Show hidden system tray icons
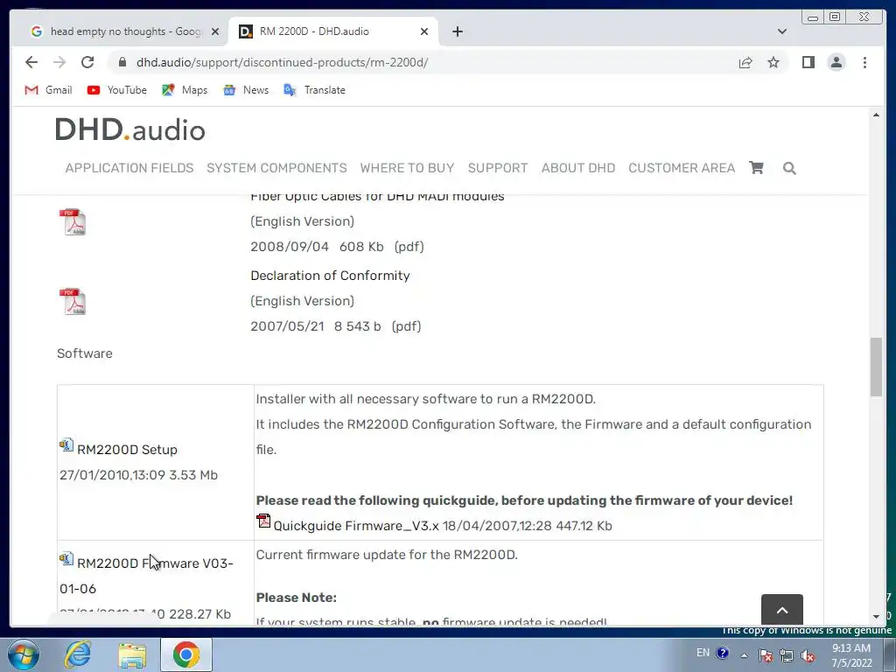896x672 pixels. click(744, 655)
